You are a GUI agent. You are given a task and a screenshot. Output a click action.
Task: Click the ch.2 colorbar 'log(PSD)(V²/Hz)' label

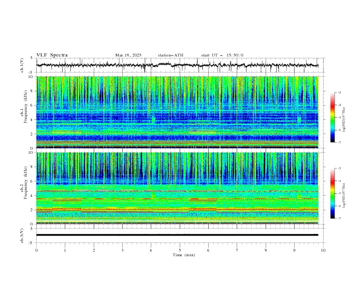[x=344, y=196]
